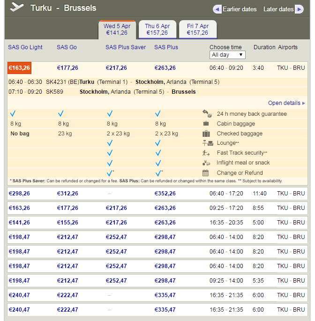The height and width of the screenshot is (321, 315).
Task: Click the Inflight meal or snack icon
Action: 206,163
